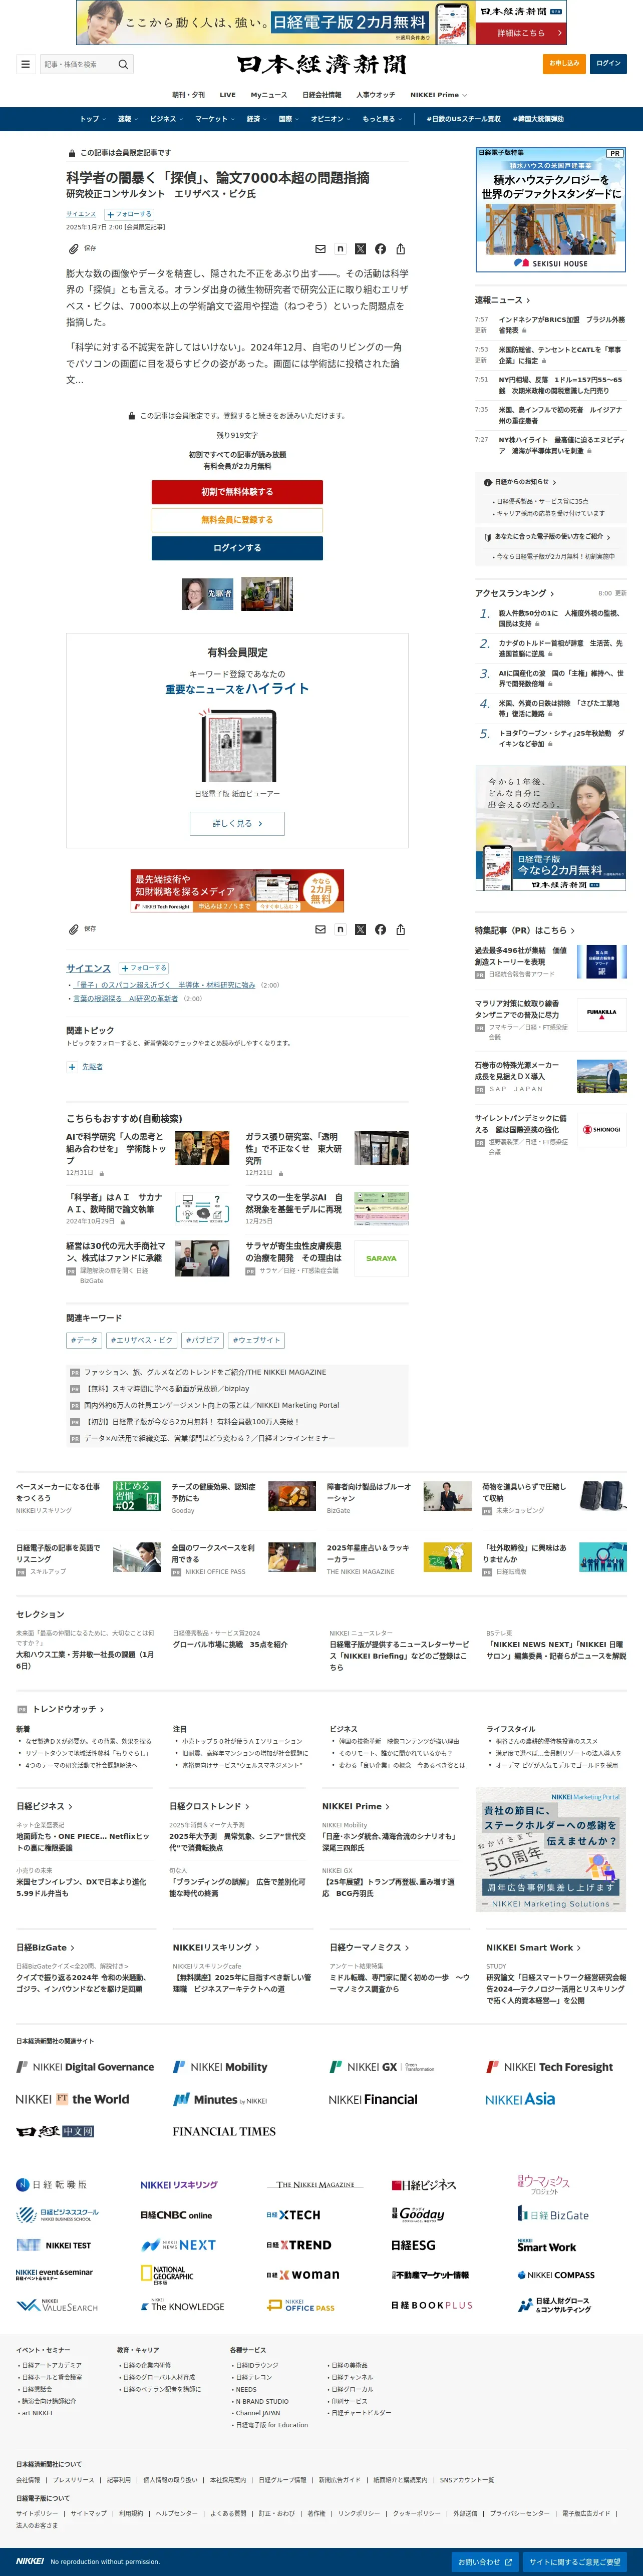Open the 積水ハウス SEKISUI HOUSE ad image
The image size is (643, 2576).
point(551,210)
